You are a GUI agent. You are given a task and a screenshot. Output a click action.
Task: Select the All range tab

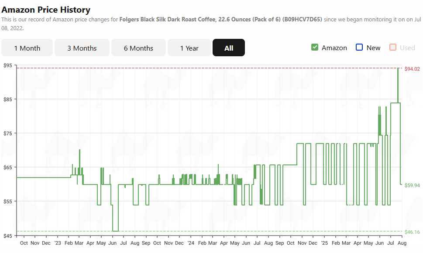click(229, 48)
